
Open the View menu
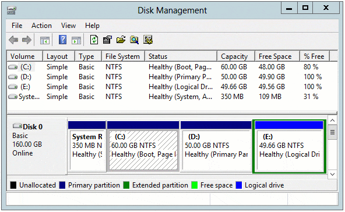point(68,26)
